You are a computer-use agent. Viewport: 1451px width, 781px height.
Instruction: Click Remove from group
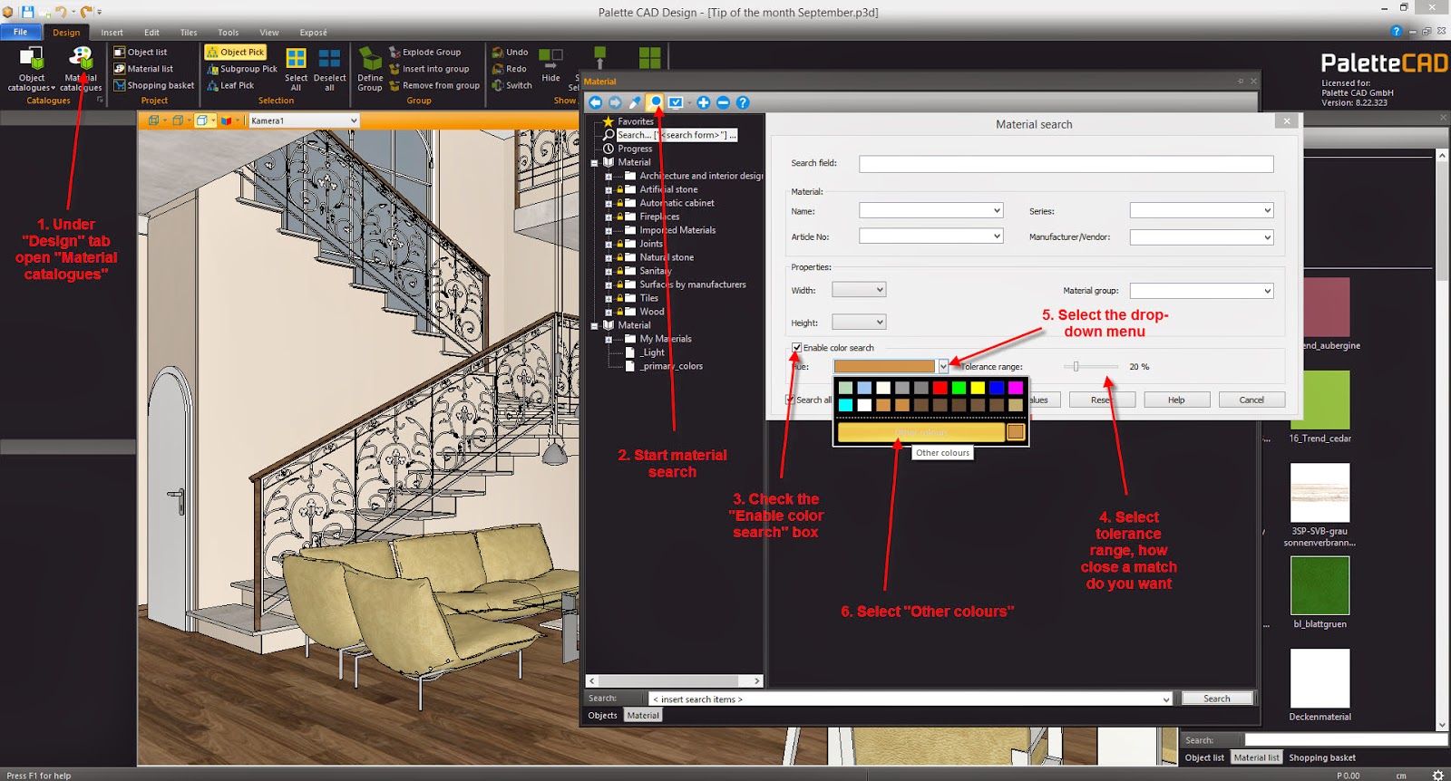click(x=433, y=85)
